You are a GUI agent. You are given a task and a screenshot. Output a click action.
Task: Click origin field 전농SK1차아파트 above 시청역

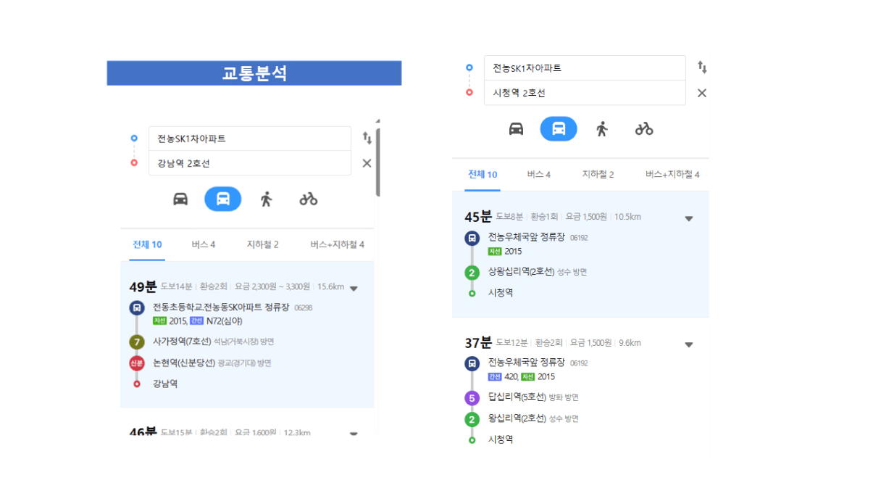point(585,68)
